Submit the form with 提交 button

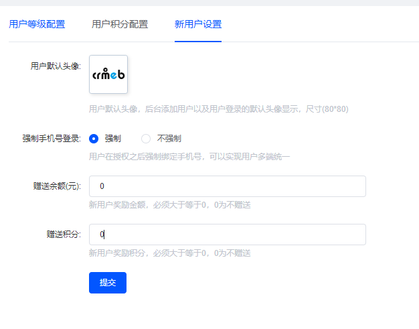click(108, 283)
